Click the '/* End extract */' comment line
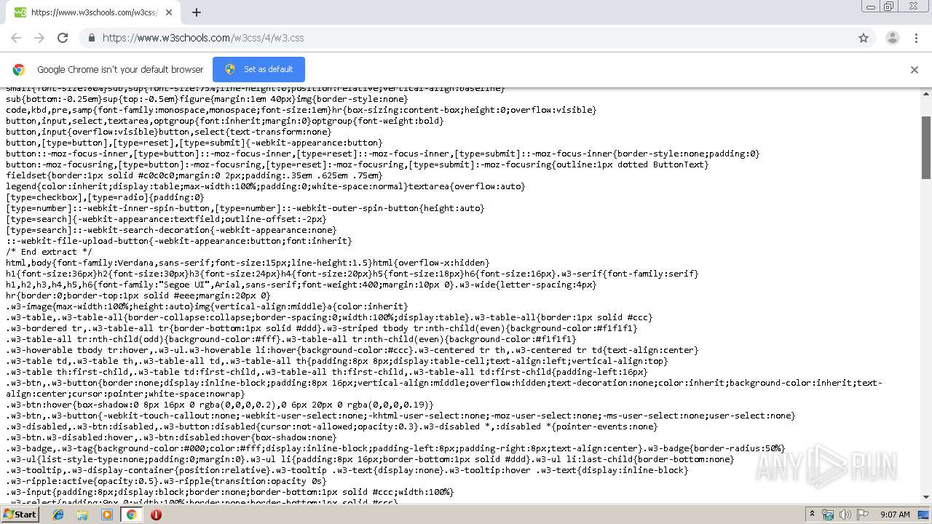Screen dimensions: 932x524 click(49, 252)
